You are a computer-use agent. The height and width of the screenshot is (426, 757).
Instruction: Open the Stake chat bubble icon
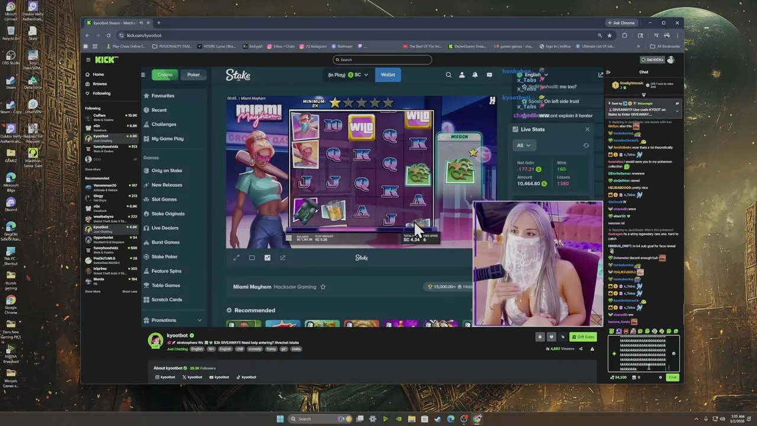tap(489, 75)
